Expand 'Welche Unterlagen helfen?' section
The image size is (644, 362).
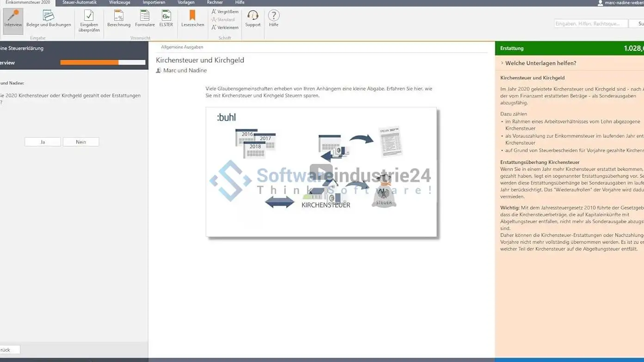[540, 63]
